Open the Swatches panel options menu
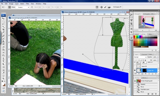 (x=158, y=35)
